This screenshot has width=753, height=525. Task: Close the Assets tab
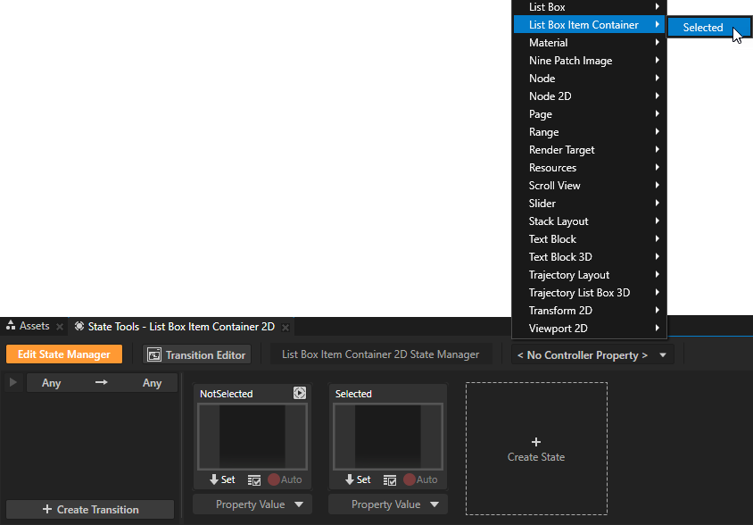pos(59,327)
